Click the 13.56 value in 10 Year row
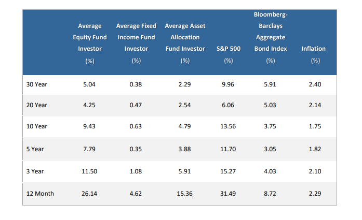Viewport: 362px width, 220px height. pyautogui.click(x=228, y=127)
